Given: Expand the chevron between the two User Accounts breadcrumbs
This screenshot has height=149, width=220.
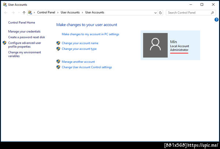Looking at the screenshot, I should 82,12.
